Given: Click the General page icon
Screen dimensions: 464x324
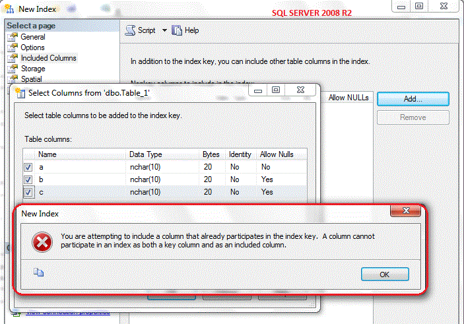Looking at the screenshot, I should [13, 37].
